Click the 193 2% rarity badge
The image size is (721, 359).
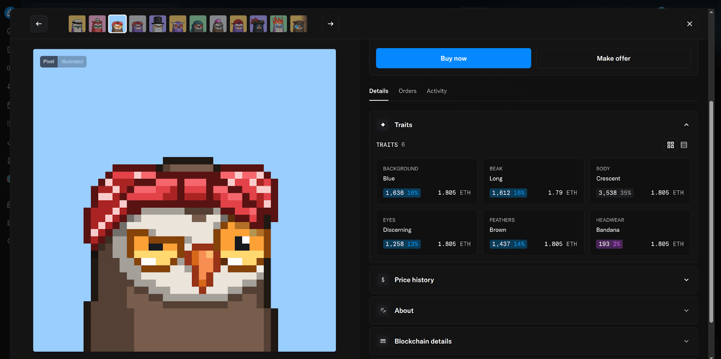coord(609,244)
